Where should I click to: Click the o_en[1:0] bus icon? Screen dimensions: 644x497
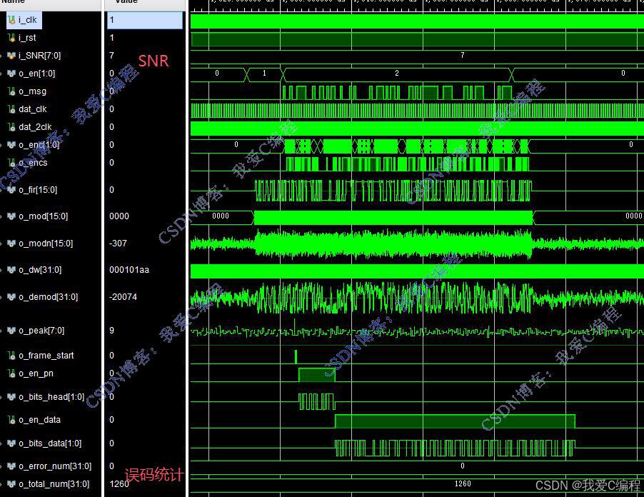11,74
